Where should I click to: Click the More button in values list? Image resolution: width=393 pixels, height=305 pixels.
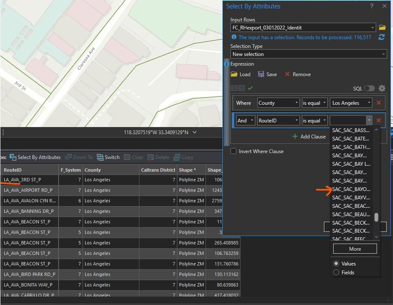pyautogui.click(x=355, y=249)
